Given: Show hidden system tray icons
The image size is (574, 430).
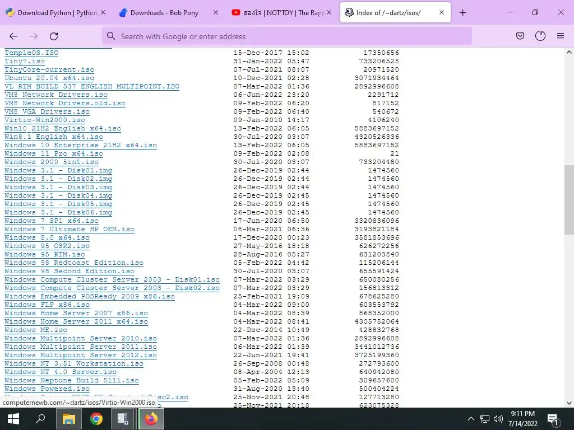Looking at the screenshot, I should coord(471,419).
